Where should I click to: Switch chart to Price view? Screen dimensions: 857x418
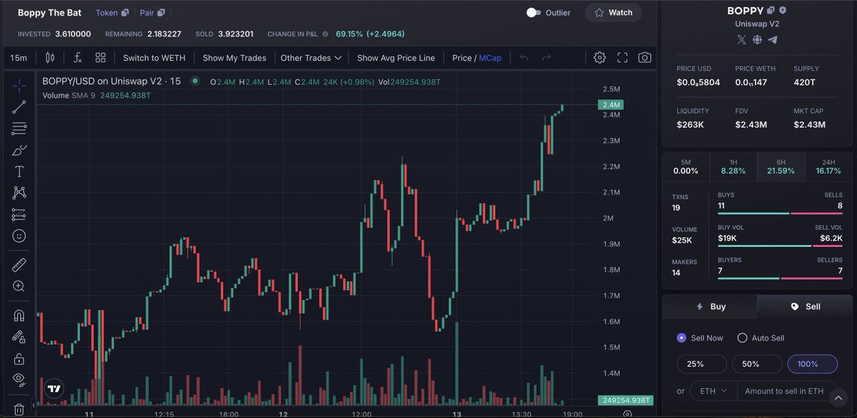tap(462, 58)
